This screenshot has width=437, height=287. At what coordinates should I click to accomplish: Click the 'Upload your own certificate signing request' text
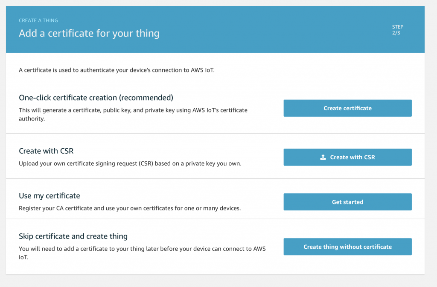point(130,164)
